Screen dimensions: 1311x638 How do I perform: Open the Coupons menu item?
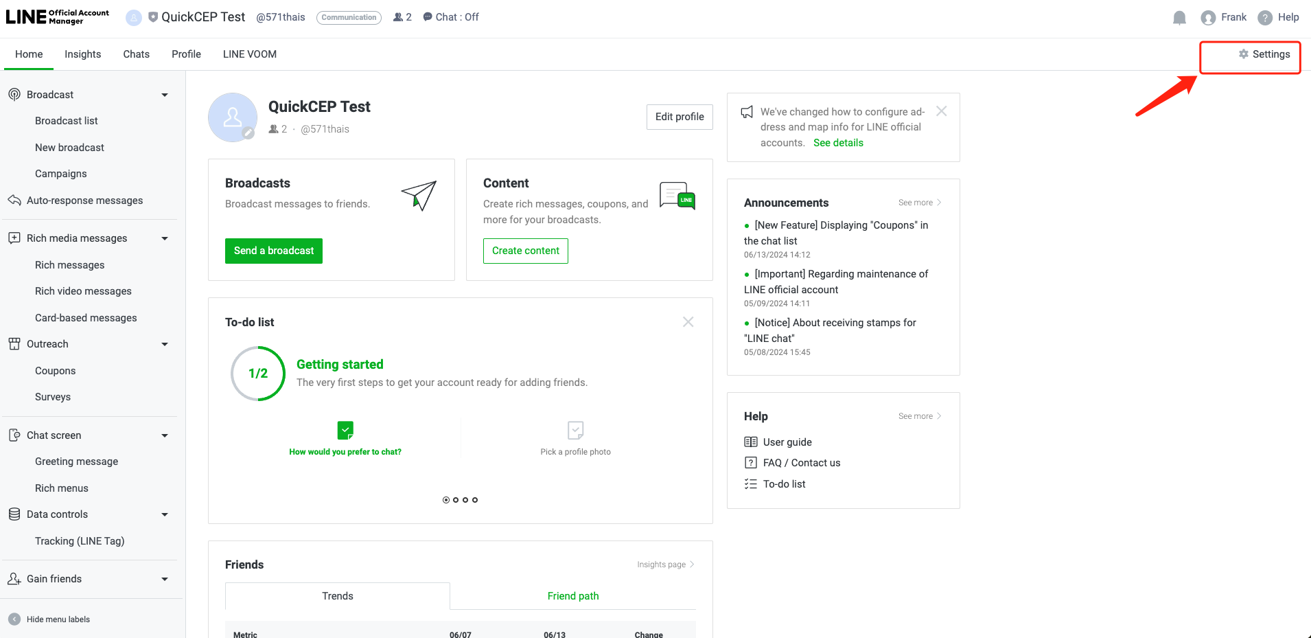(x=56, y=371)
